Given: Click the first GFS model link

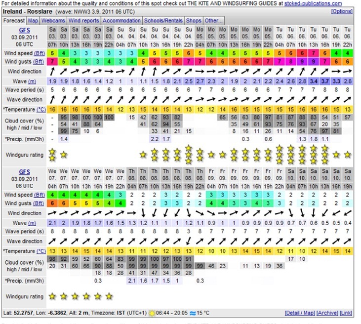Looking at the screenshot, I should coord(24,30).
